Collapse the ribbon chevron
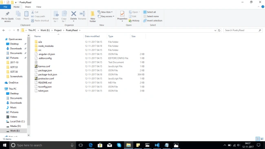 pos(258,7)
